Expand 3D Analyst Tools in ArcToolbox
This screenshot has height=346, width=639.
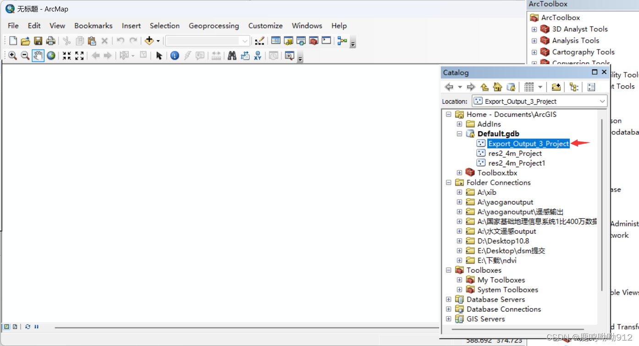(x=534, y=29)
